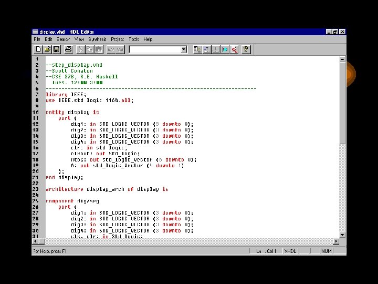Click the 'library IEEE;' code line
Image resolution: width=378 pixels, height=284 pixels.
(66, 95)
